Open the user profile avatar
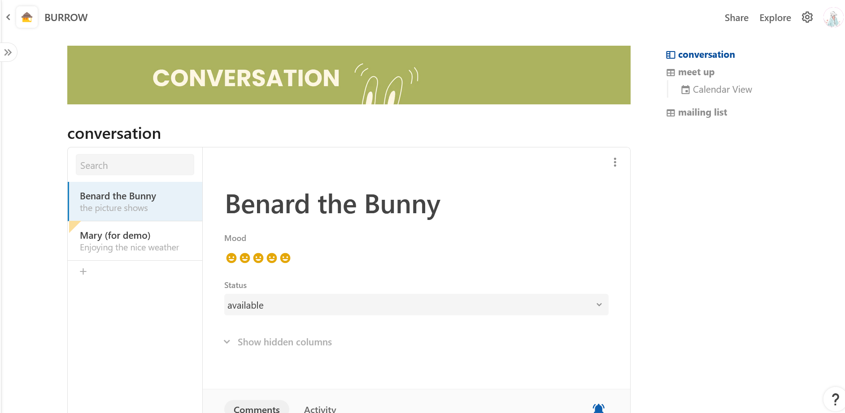The height and width of the screenshot is (413, 845). coord(833,18)
